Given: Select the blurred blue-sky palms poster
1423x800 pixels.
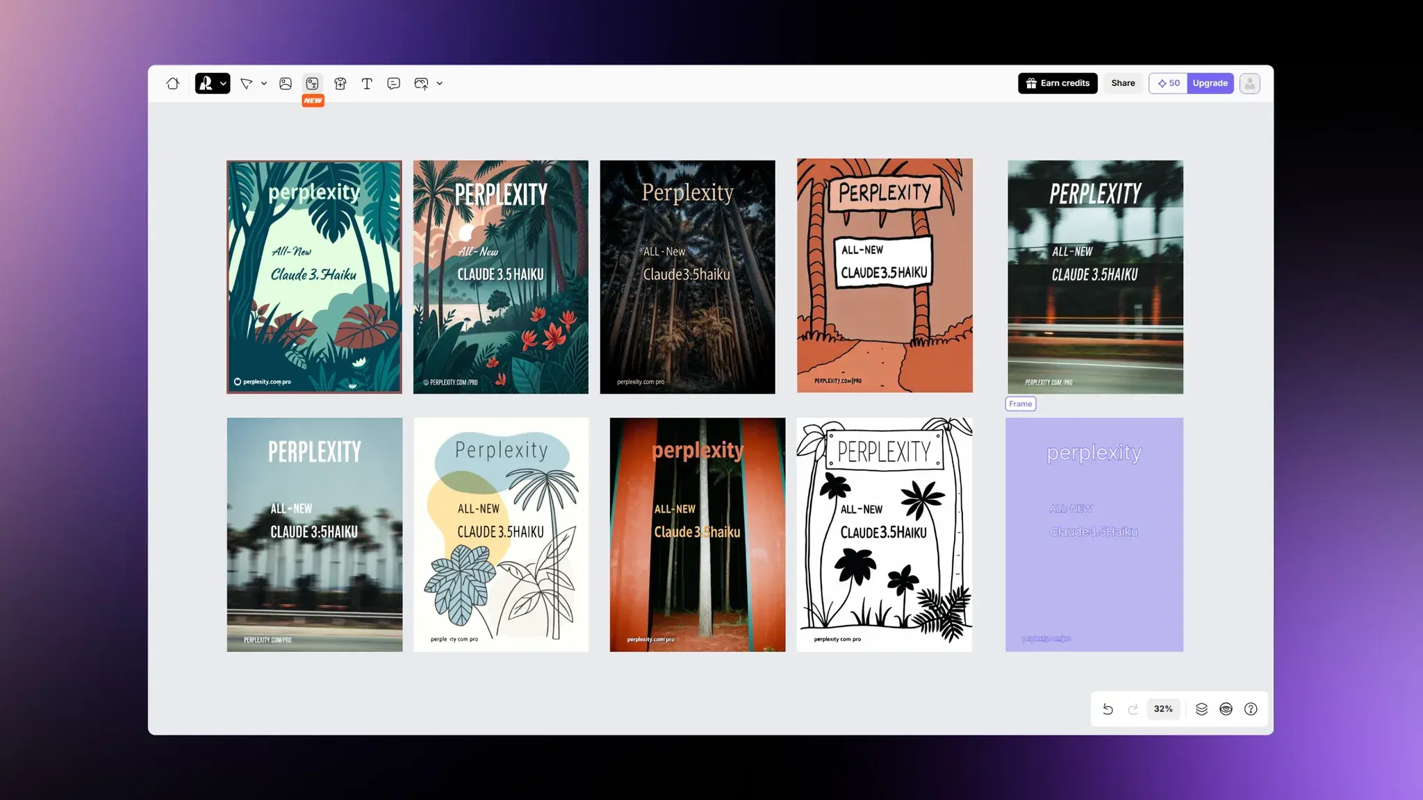Looking at the screenshot, I should click(315, 535).
